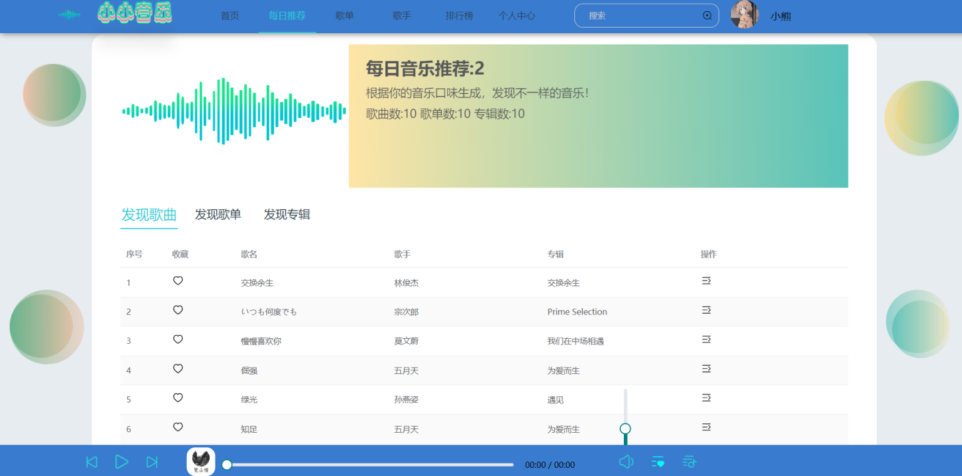Image resolution: width=962 pixels, height=476 pixels.
Task: Open 个人中心 from the navigation bar
Action: pos(517,16)
